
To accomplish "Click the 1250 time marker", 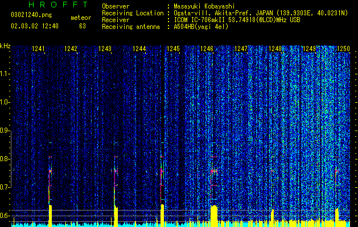I will click(x=343, y=48).
